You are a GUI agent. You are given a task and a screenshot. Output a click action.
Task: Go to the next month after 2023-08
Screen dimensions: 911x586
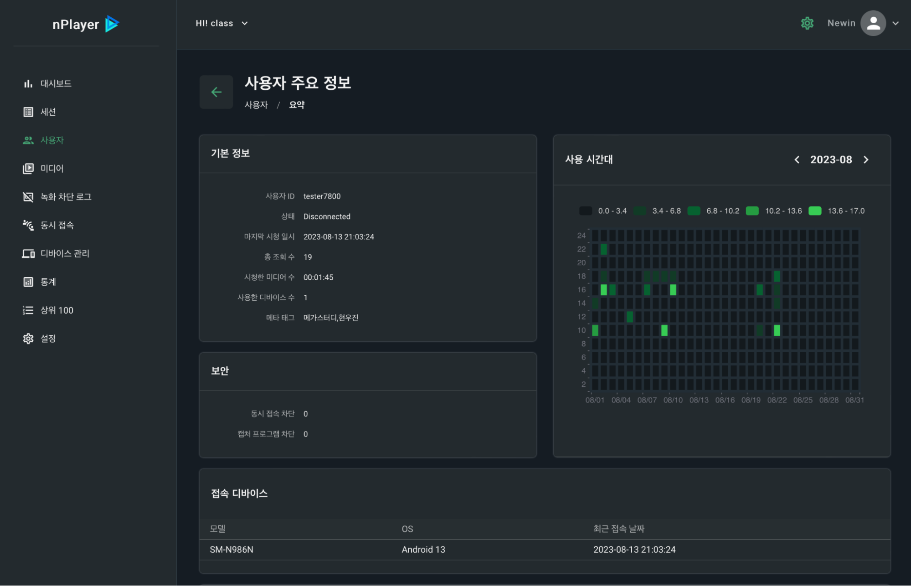pyautogui.click(x=866, y=160)
